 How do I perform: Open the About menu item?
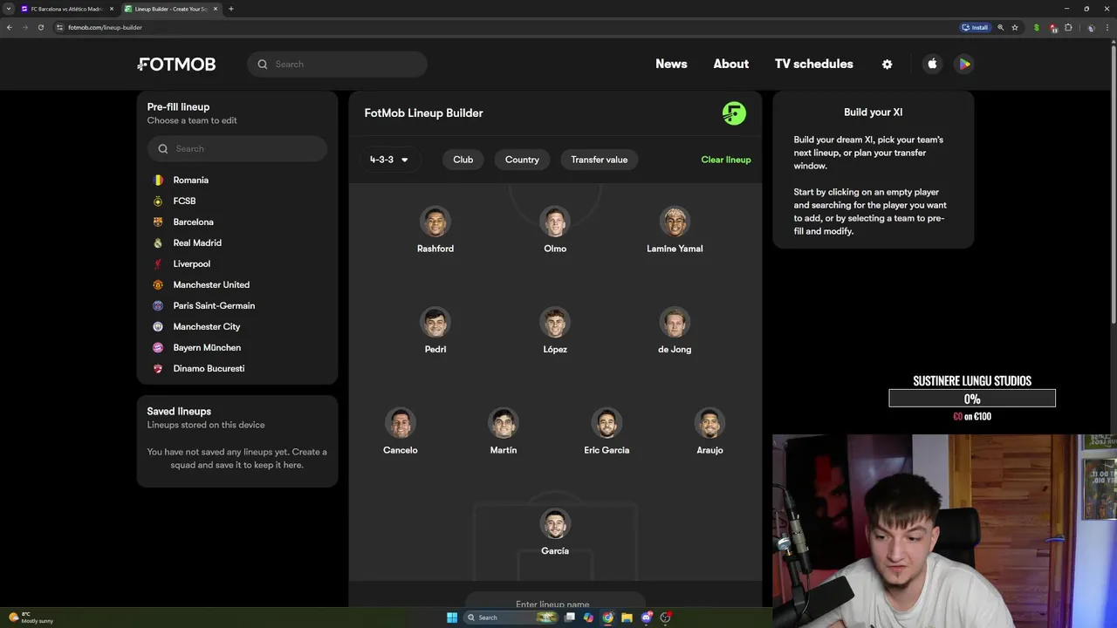730,65
